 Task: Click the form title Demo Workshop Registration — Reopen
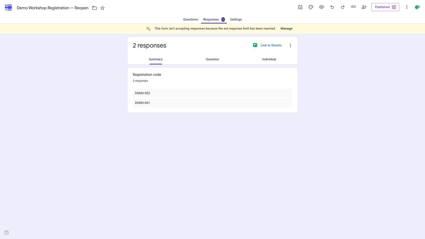click(x=53, y=8)
